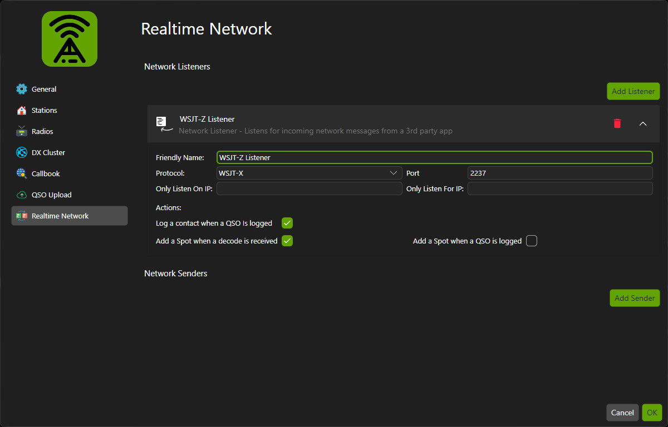Click the Port field showing 2237
Viewport: 668px width, 427px height.
coord(560,173)
